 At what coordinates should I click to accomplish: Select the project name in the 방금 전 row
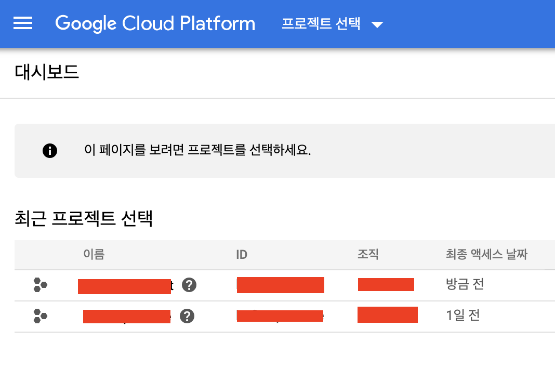coord(126,286)
